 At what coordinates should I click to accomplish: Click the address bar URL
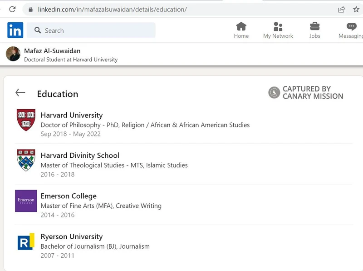click(x=112, y=10)
